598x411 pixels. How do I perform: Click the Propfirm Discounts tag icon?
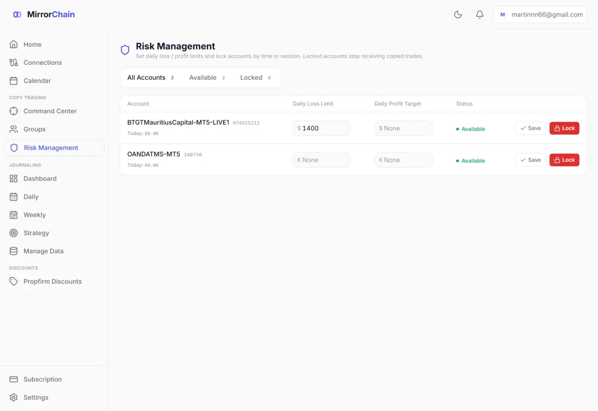tap(14, 281)
